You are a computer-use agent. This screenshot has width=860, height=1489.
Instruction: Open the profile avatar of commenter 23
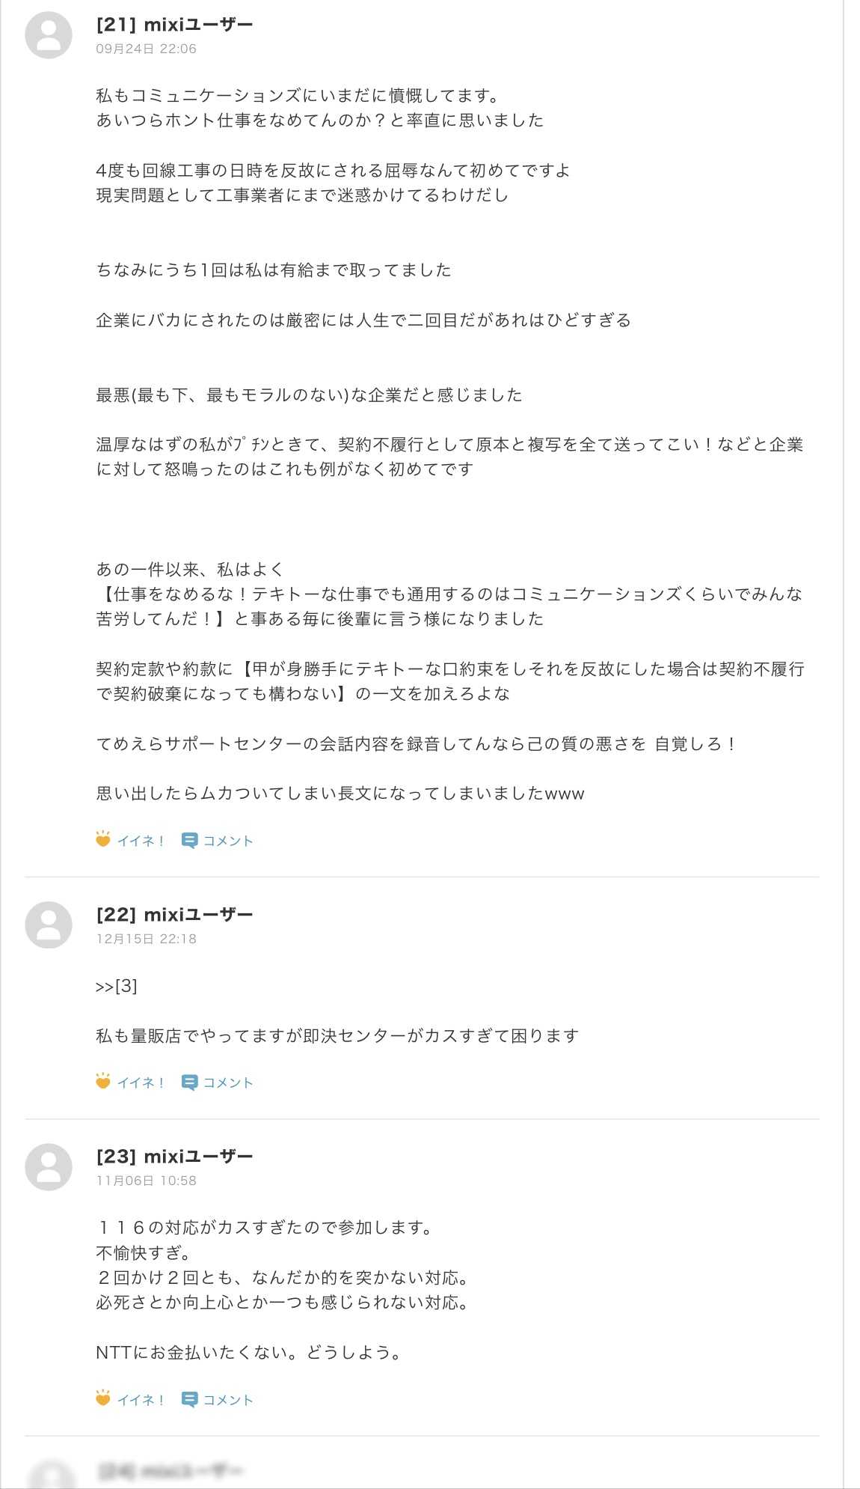pos(49,1166)
